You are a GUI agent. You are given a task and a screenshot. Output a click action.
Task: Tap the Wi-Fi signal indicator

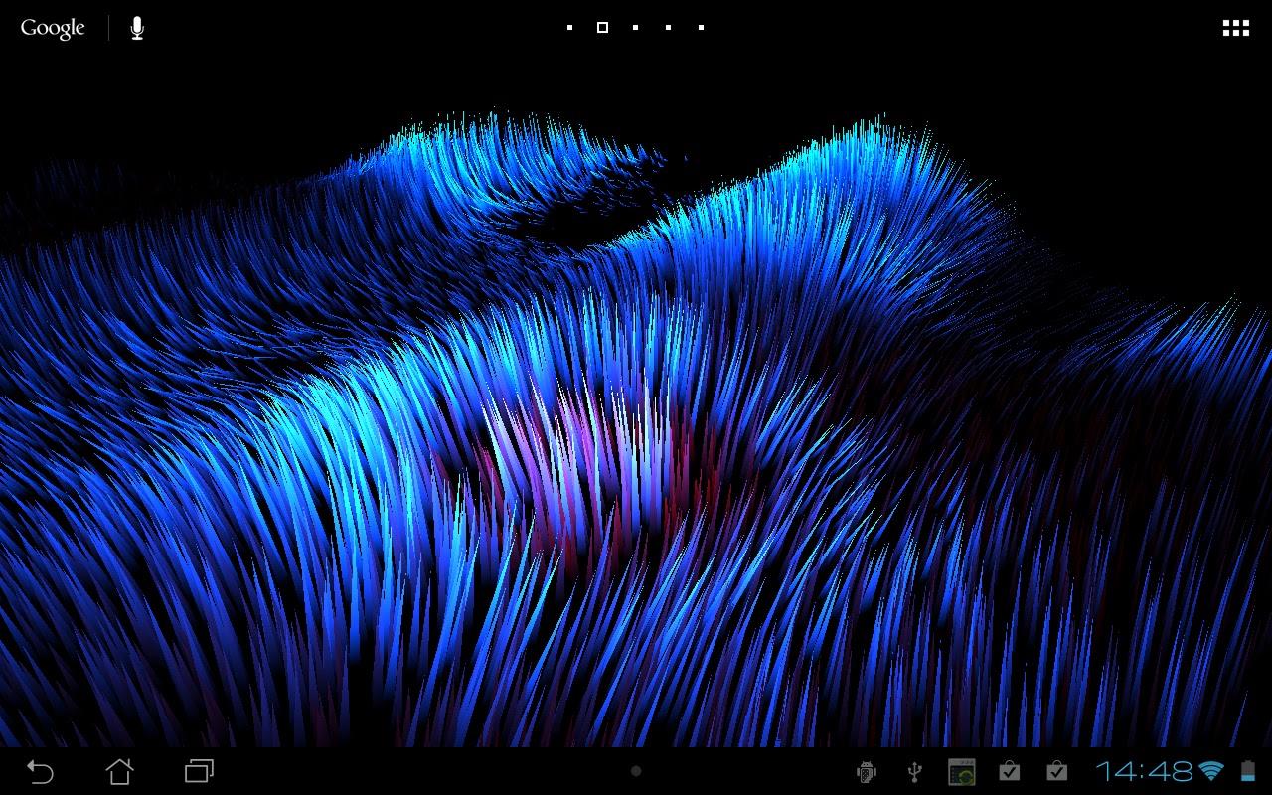coord(1211,770)
